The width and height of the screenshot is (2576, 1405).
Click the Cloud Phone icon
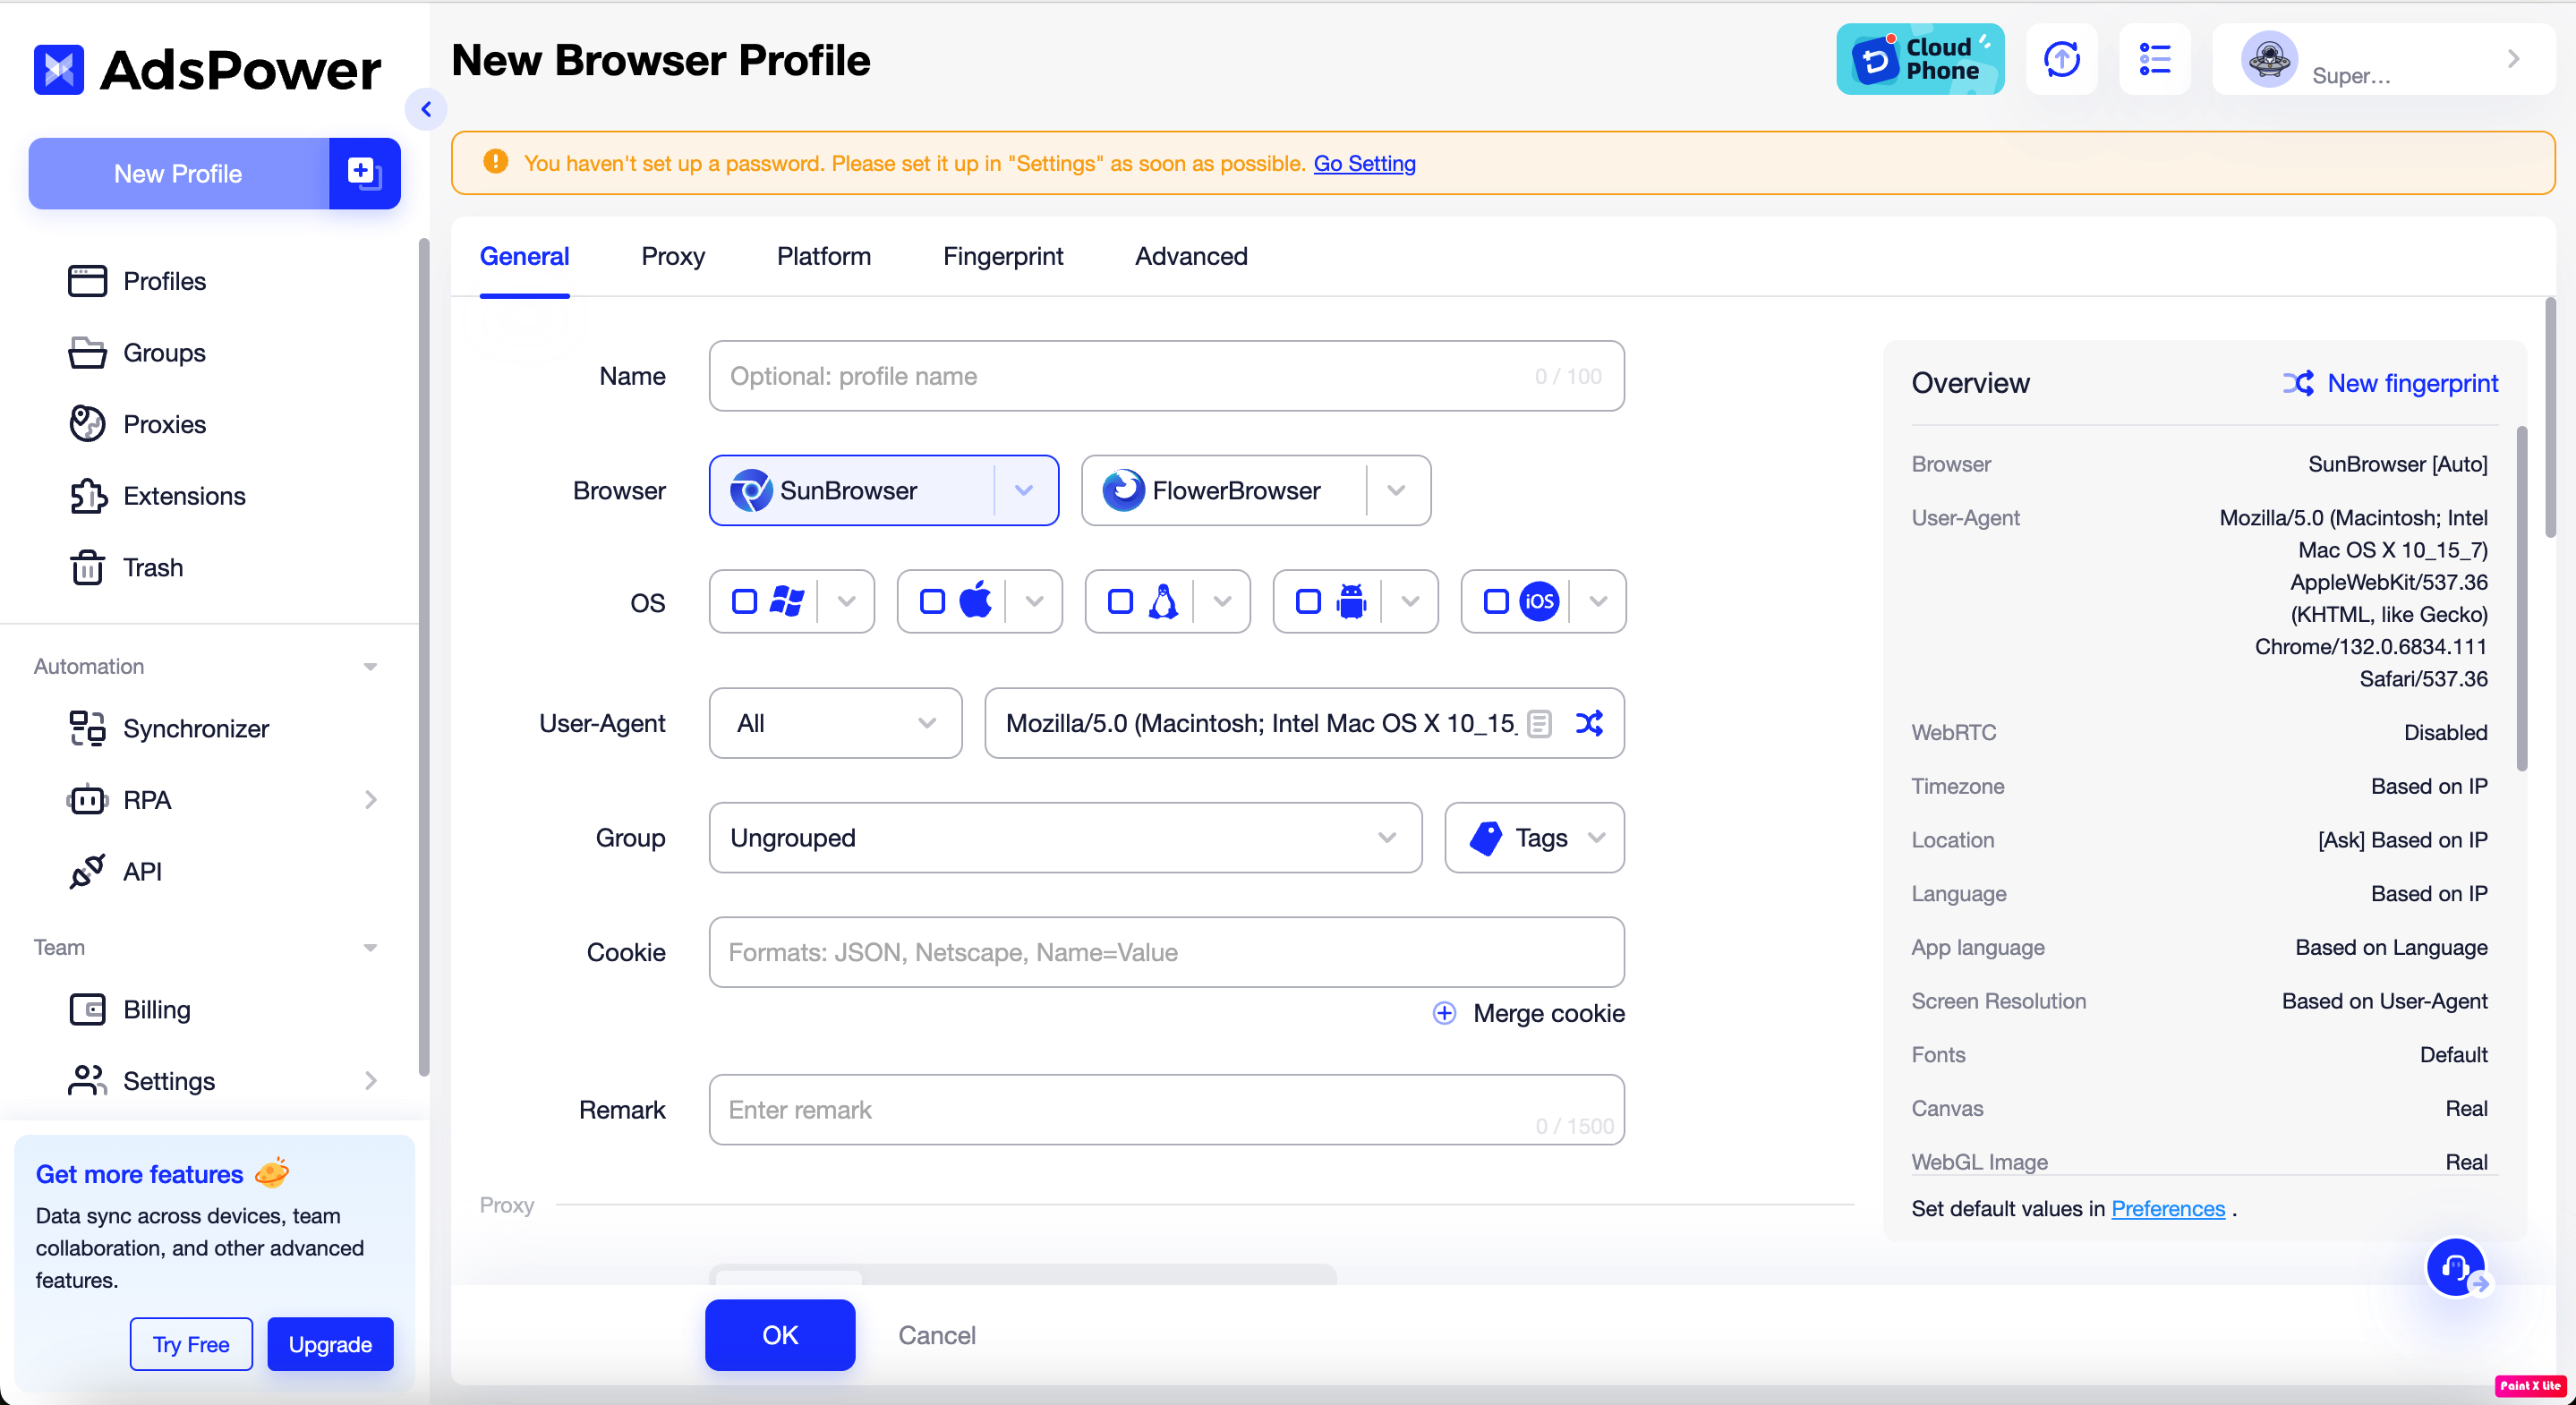(x=1919, y=60)
